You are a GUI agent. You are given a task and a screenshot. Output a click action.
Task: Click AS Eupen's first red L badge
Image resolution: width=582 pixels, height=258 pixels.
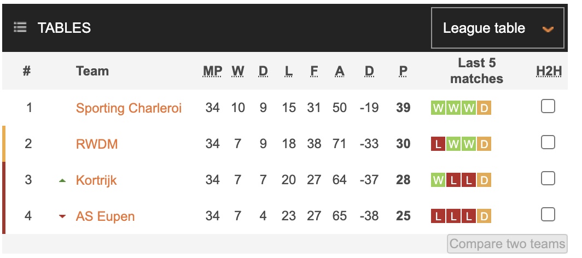point(438,216)
